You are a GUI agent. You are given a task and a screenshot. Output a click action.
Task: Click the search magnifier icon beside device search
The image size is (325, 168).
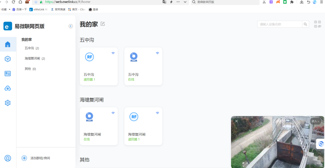coord(305,24)
